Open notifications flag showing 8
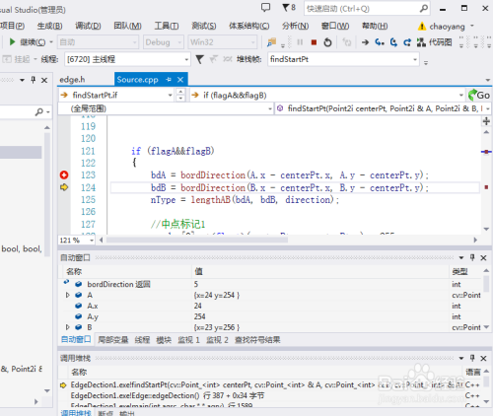This screenshot has height=416, width=493. tap(289, 8)
